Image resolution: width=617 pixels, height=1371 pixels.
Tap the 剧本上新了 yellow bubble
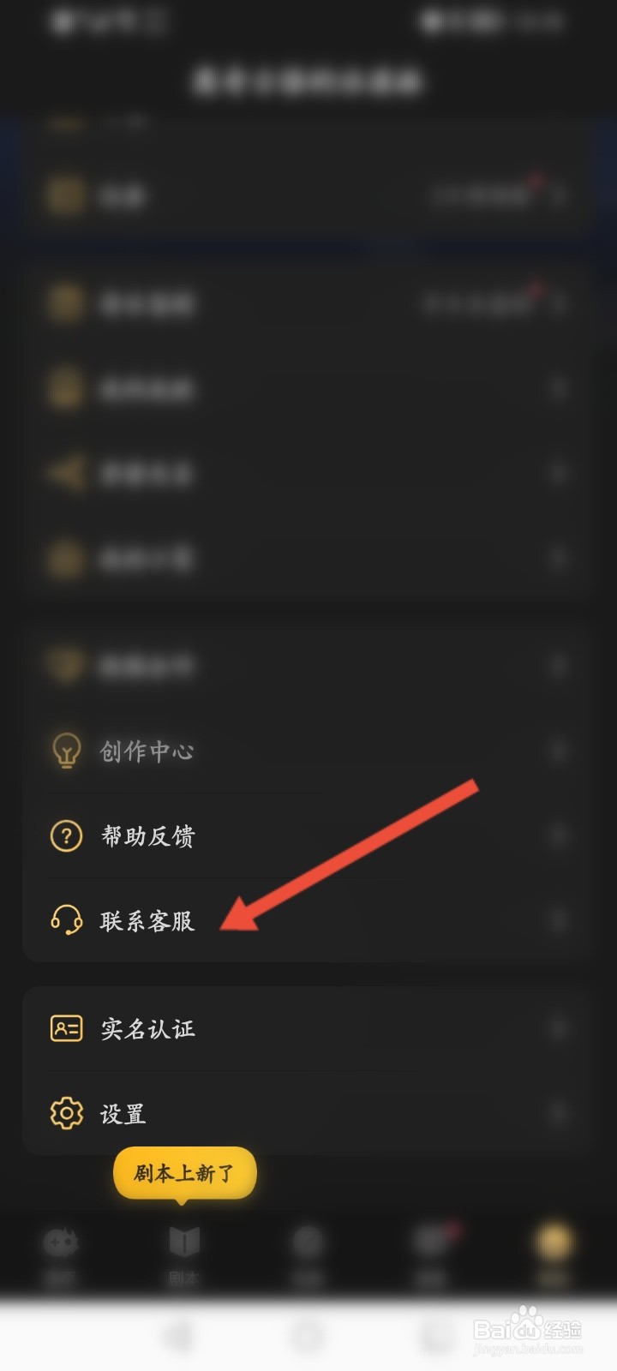coord(184,1172)
